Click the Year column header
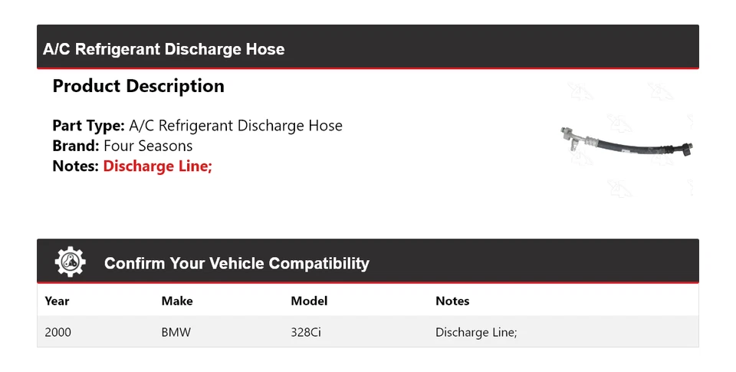 point(57,301)
